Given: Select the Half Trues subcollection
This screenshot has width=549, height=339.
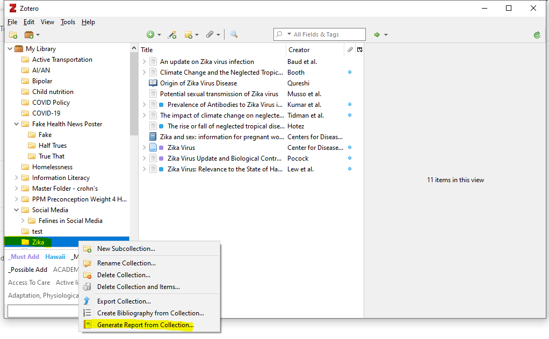Looking at the screenshot, I should [x=53, y=146].
